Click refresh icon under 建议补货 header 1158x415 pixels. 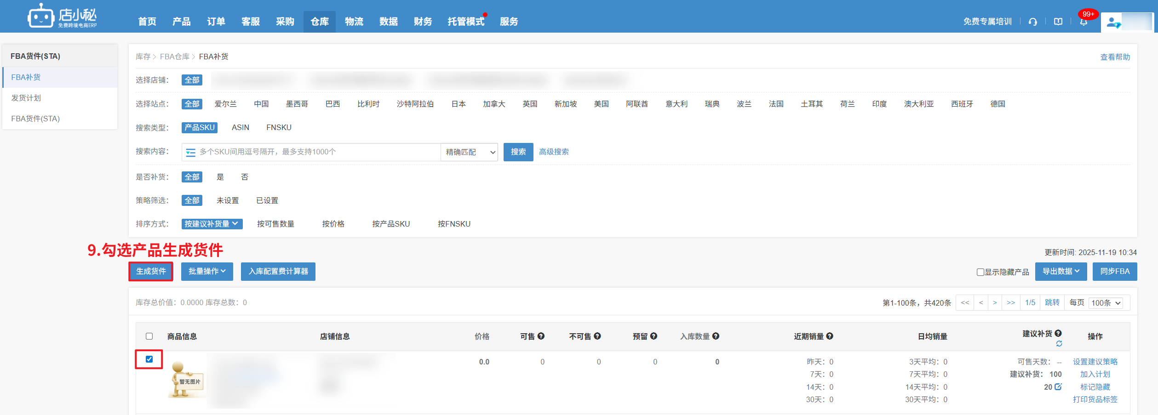point(1059,344)
